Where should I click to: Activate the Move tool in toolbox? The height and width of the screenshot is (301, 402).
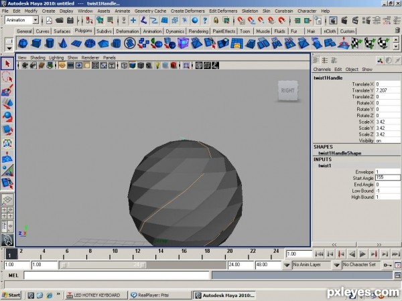7,104
